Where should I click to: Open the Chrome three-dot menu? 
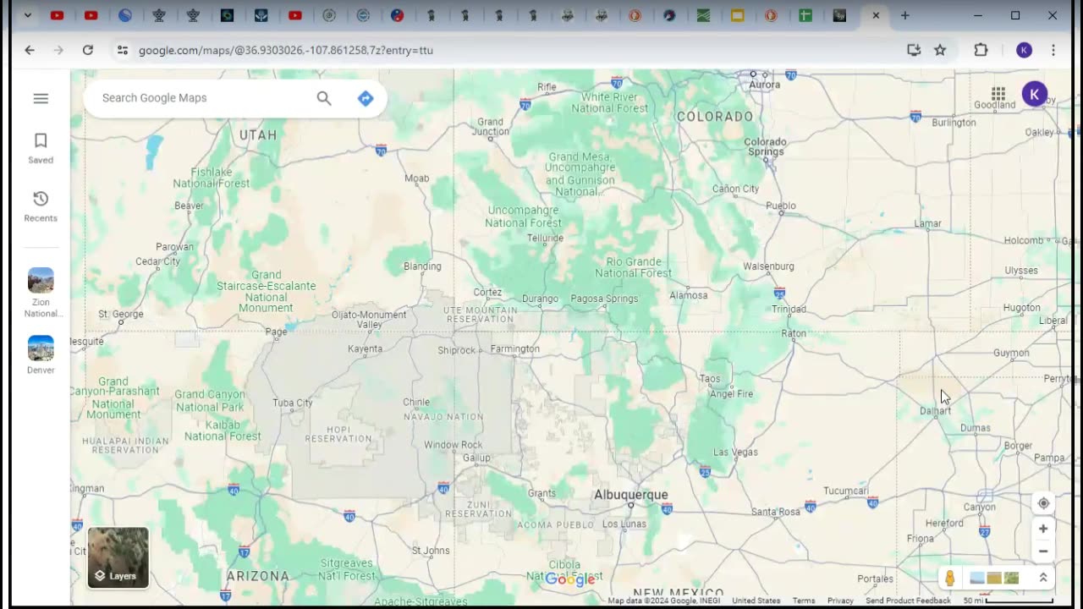click(1053, 50)
